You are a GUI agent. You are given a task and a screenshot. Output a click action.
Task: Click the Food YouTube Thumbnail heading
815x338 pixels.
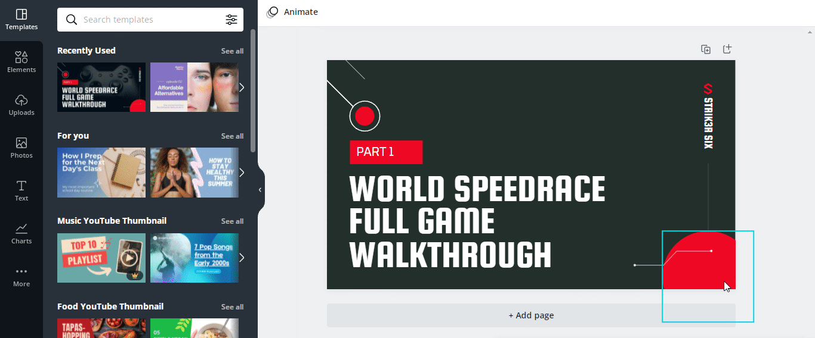tap(110, 306)
